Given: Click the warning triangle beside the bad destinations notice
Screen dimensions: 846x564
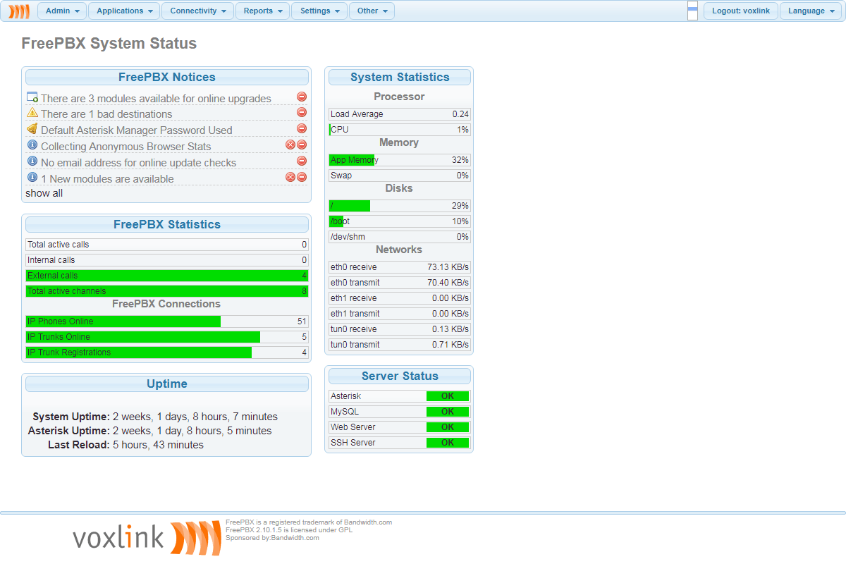Looking at the screenshot, I should (32, 113).
